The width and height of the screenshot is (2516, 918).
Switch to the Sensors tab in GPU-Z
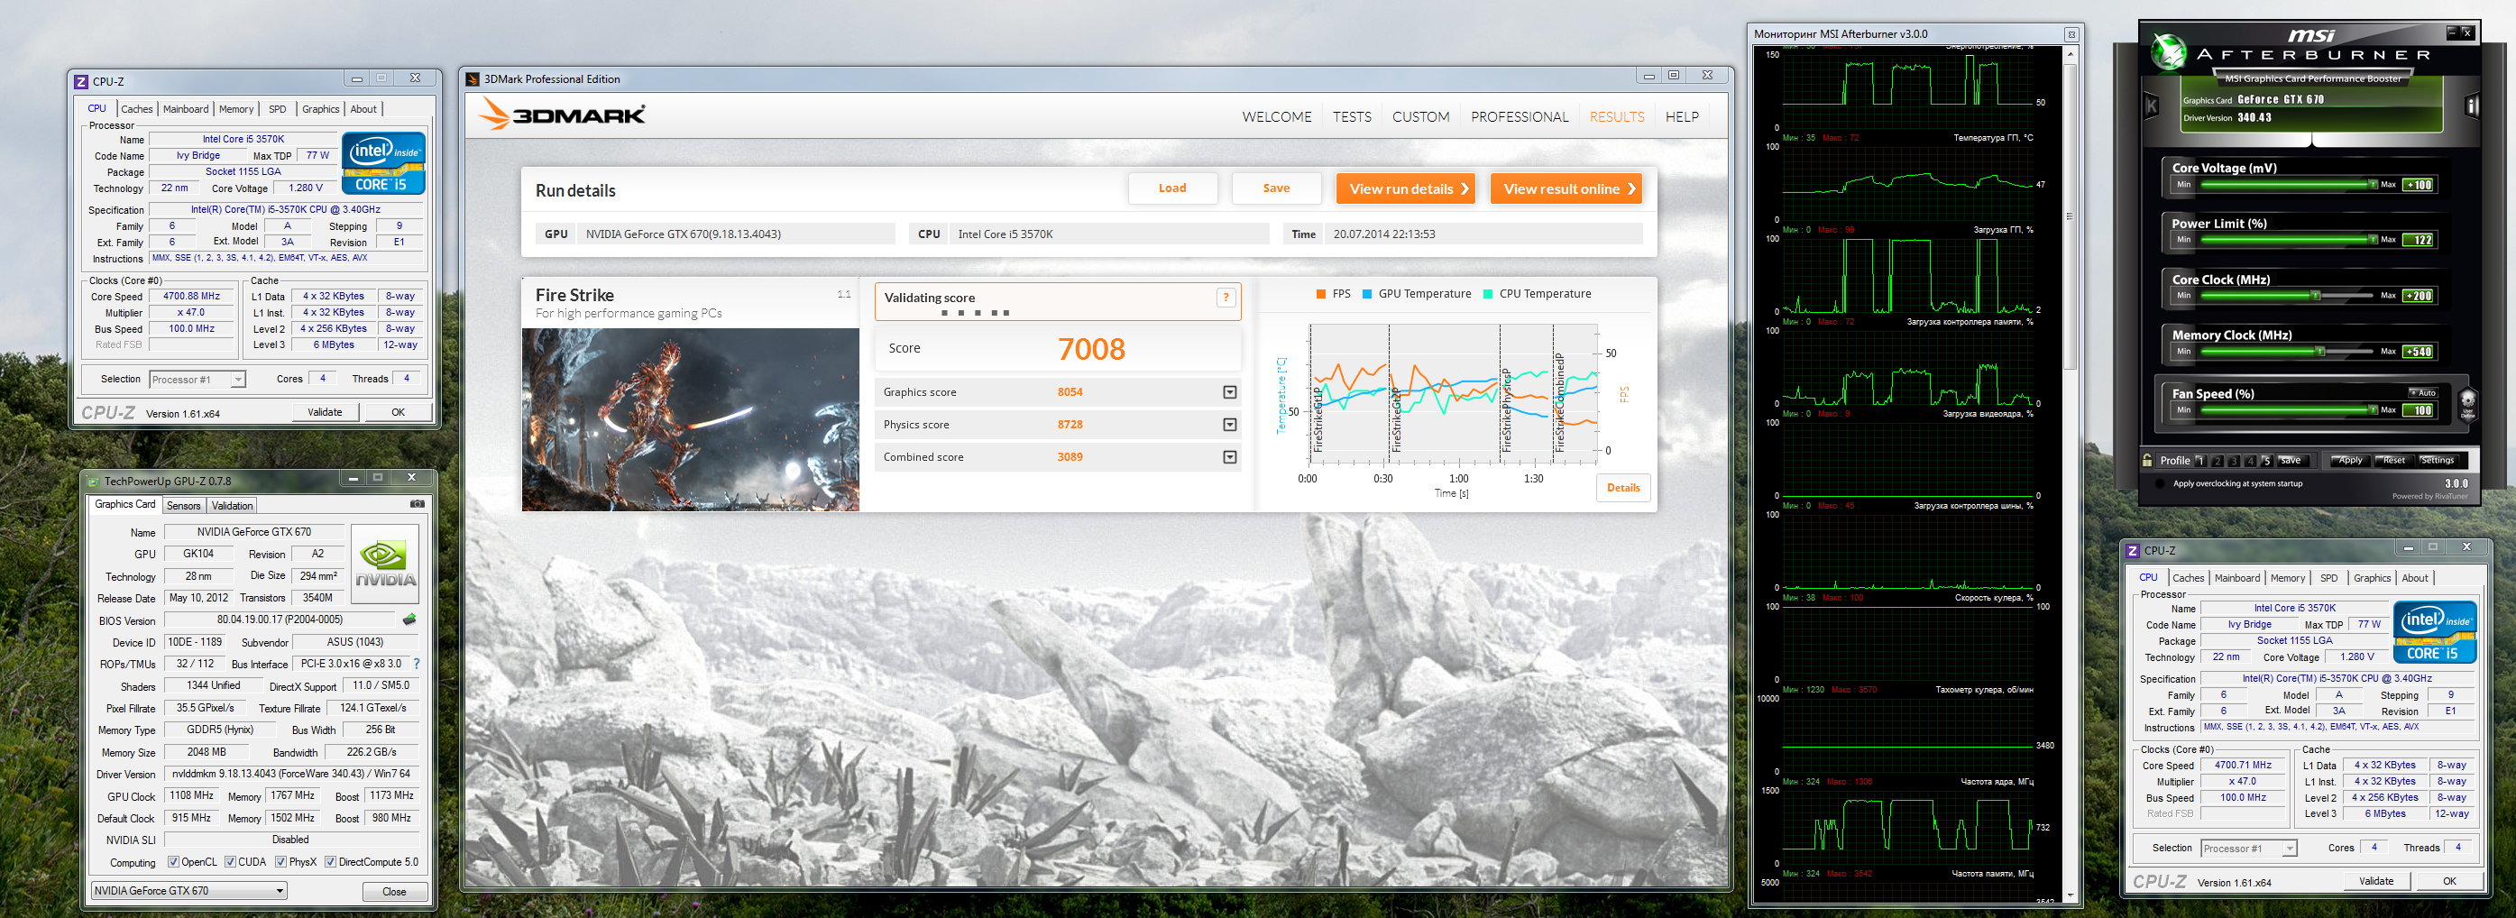[x=184, y=506]
